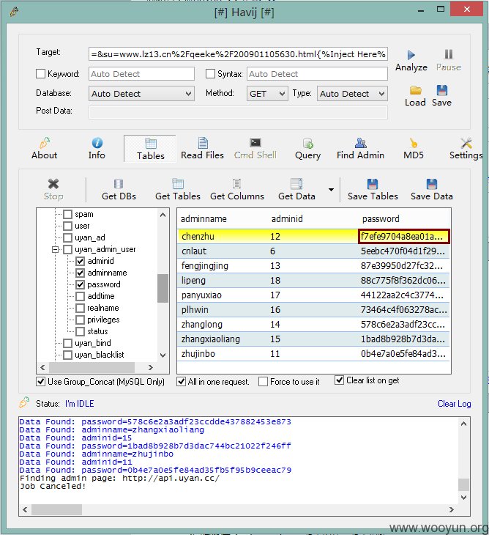Image resolution: width=489 pixels, height=535 pixels.
Task: Switch to the Tables tab
Action: pyautogui.click(x=150, y=149)
